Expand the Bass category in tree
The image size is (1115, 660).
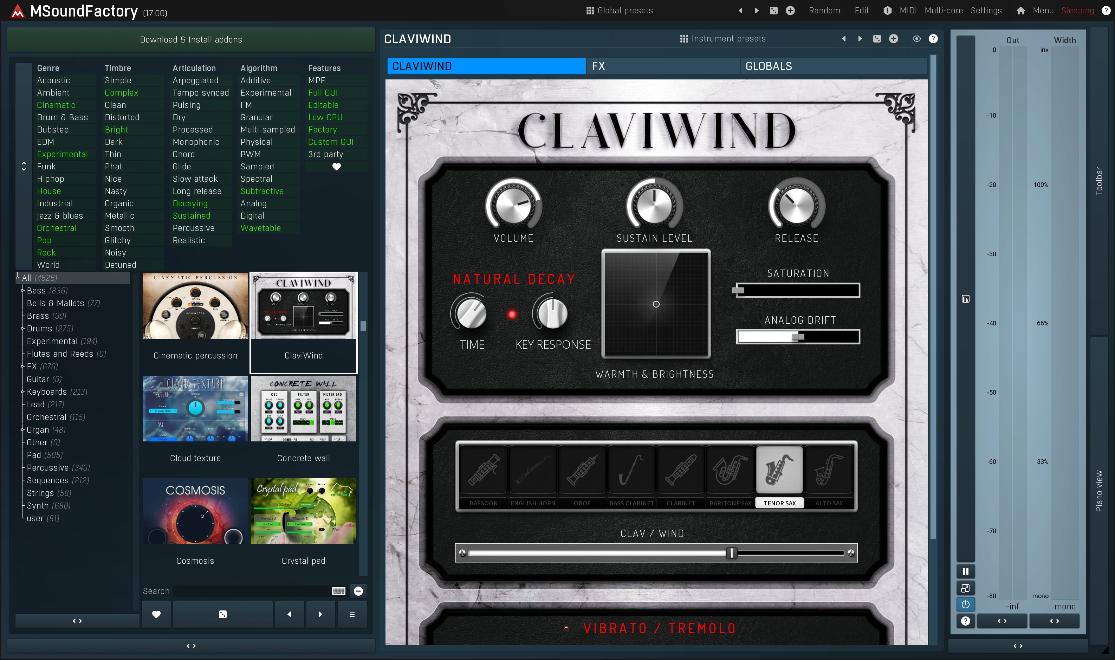coord(22,290)
